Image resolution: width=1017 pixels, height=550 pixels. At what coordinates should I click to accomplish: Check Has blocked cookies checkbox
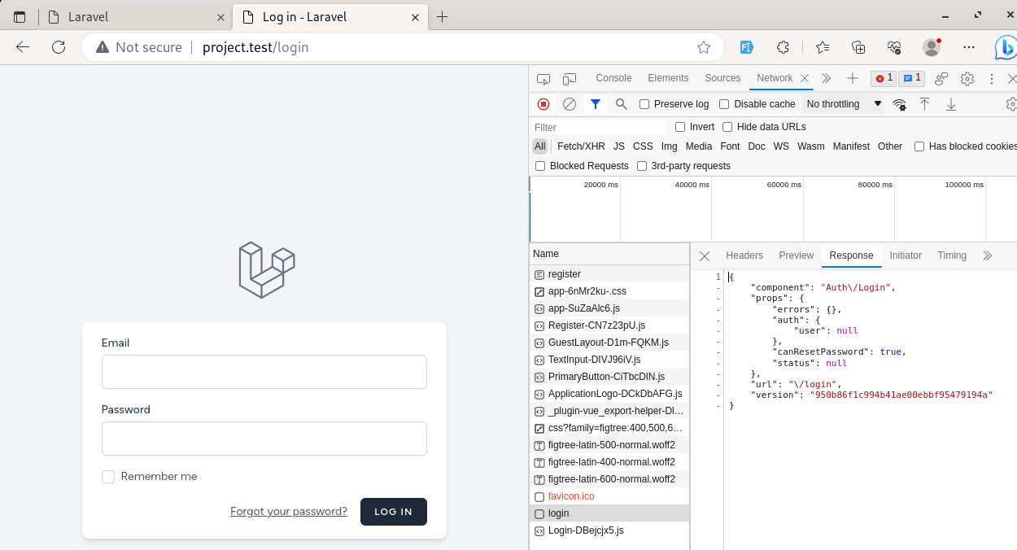pyautogui.click(x=919, y=146)
